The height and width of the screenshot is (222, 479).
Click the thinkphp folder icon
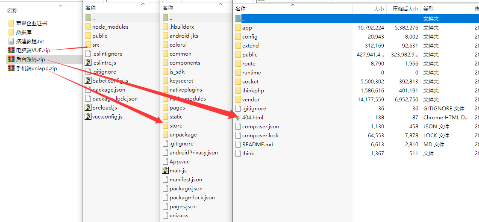point(238,91)
